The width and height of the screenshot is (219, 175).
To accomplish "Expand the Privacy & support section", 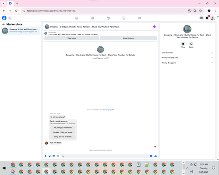I will click(187, 63).
